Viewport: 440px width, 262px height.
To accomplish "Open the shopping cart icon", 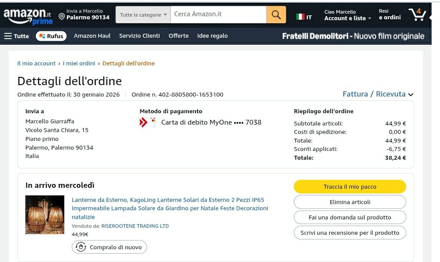I will click(417, 14).
